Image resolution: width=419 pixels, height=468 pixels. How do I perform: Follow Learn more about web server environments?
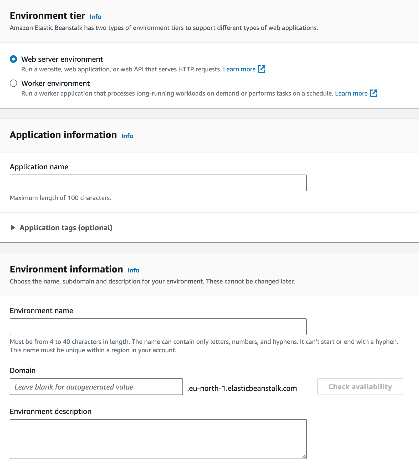tap(239, 69)
